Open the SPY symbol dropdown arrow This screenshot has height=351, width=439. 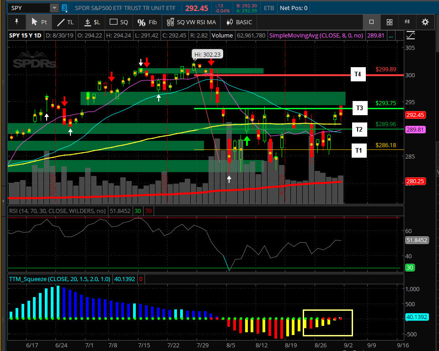54,8
